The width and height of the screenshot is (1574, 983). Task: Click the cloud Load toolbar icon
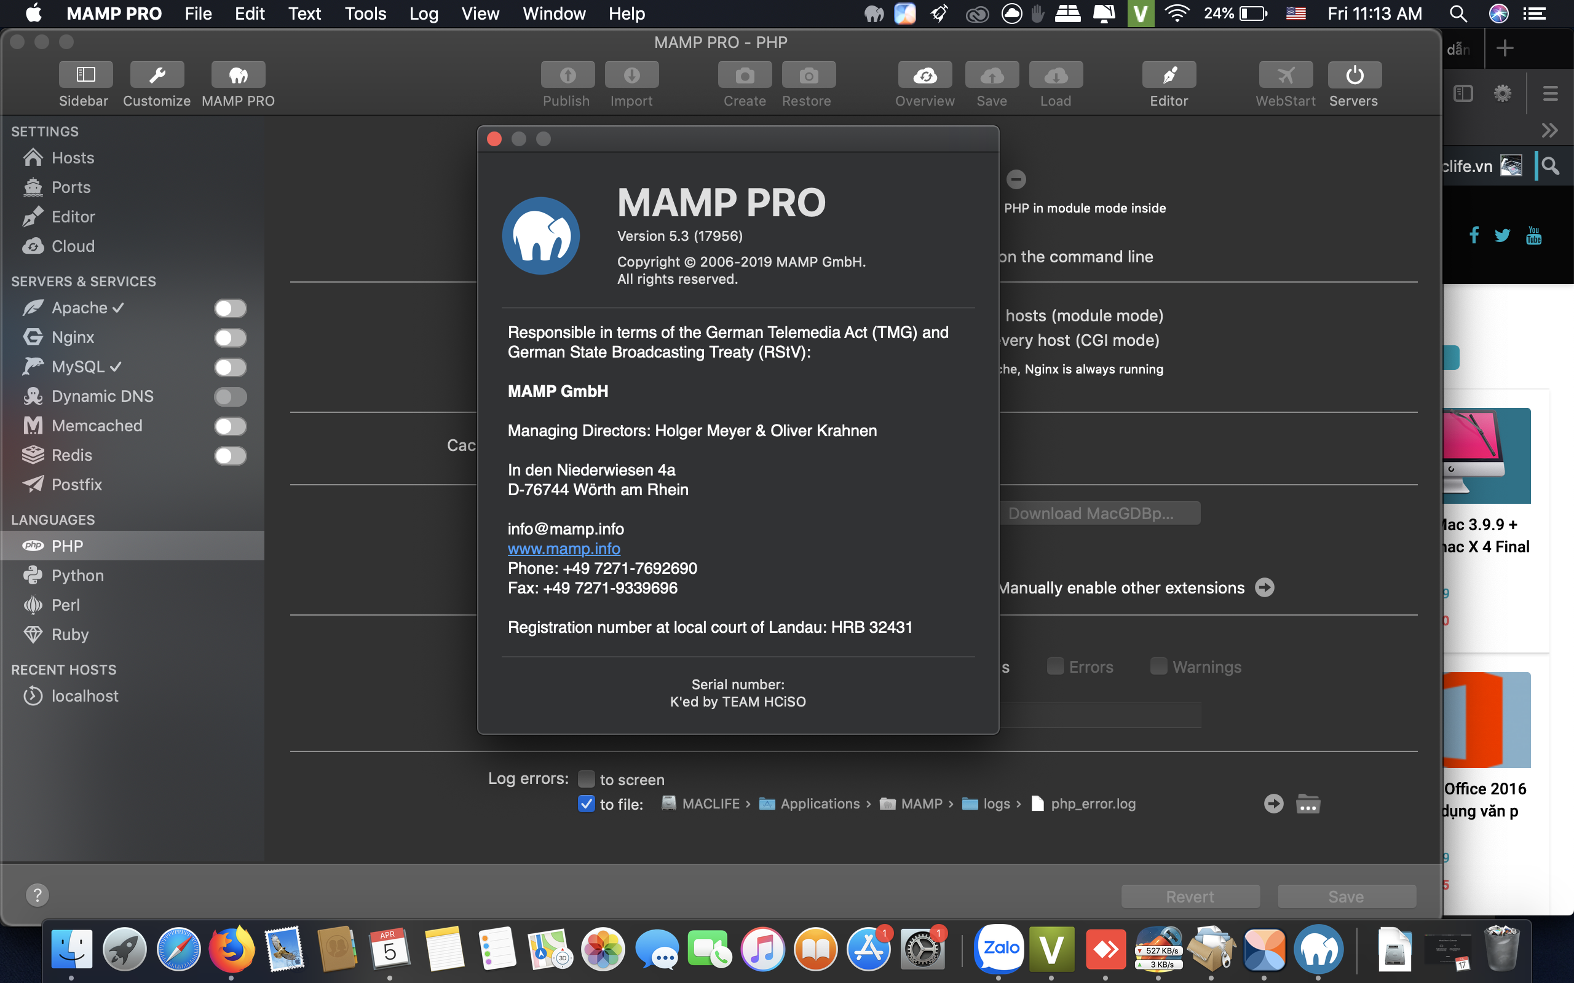tap(1056, 76)
